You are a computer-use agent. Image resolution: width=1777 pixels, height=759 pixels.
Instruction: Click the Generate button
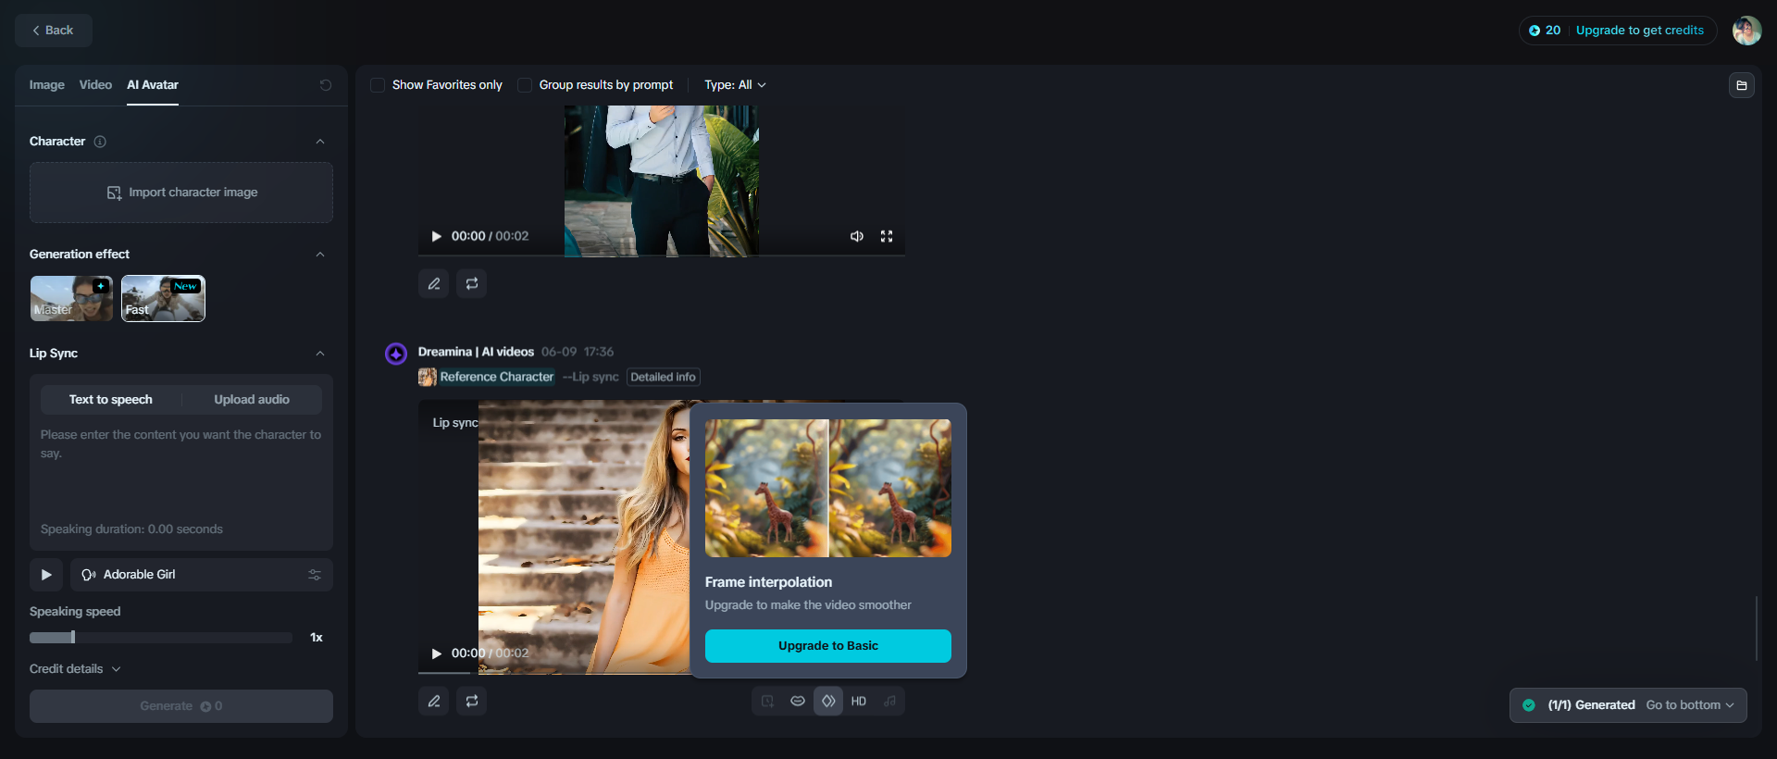181,706
